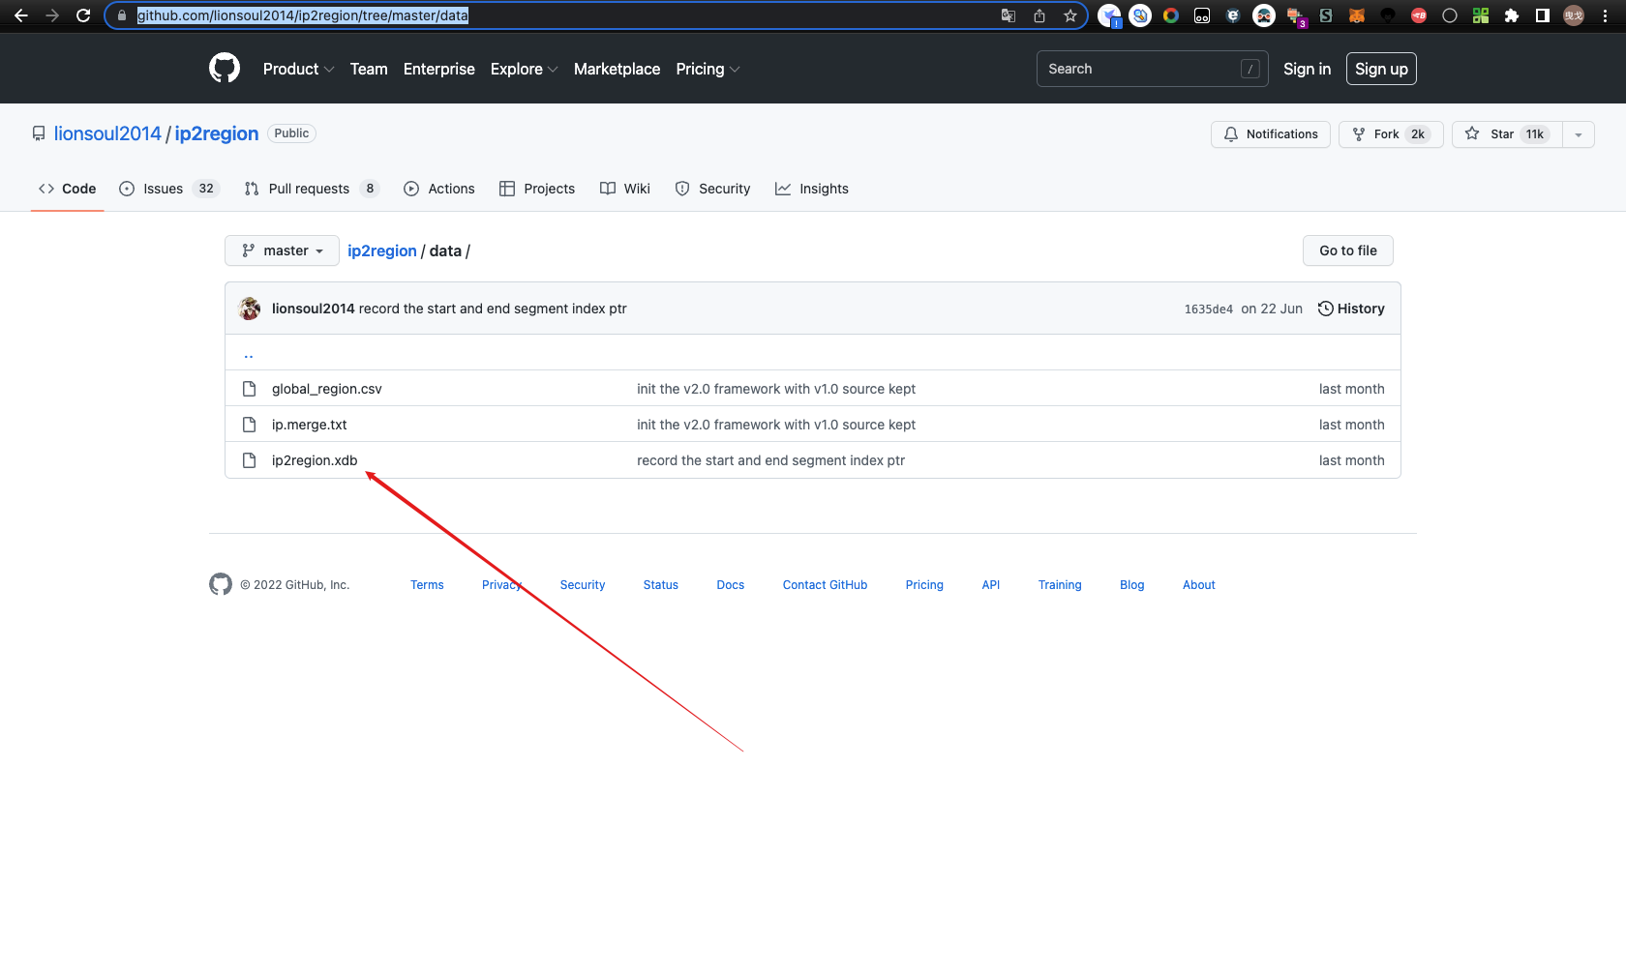Open the ip2region.xdb file
Screen dimensions: 1626x972
pos(315,460)
